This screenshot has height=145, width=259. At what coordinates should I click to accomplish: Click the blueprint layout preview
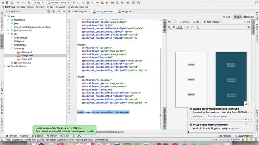point(231,79)
